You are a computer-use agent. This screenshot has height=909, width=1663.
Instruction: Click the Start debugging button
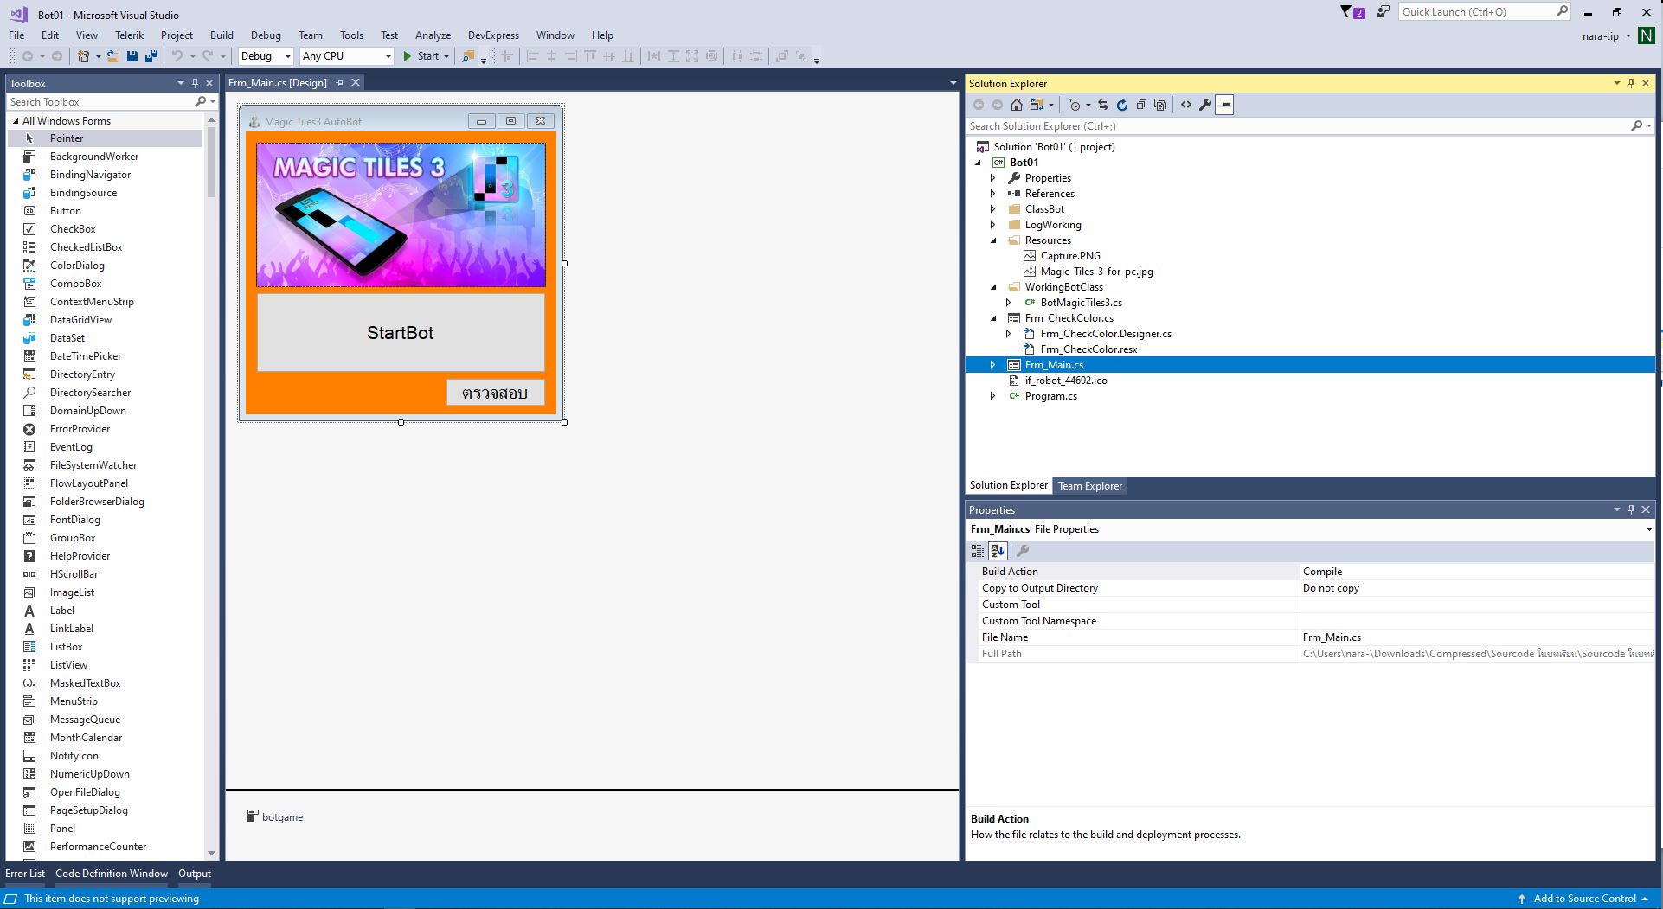[x=421, y=56]
